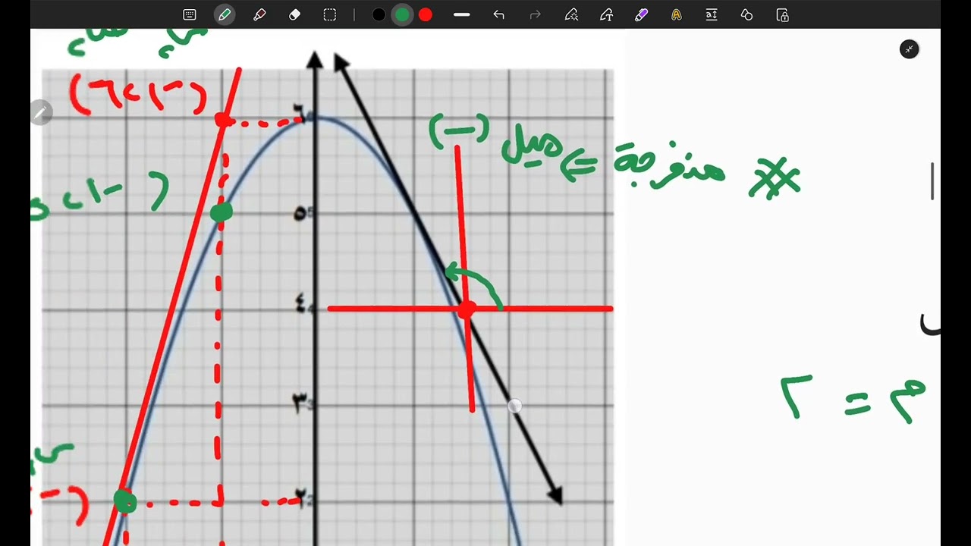Redo the last undone stroke
Screen dimensions: 971x546
tap(535, 15)
